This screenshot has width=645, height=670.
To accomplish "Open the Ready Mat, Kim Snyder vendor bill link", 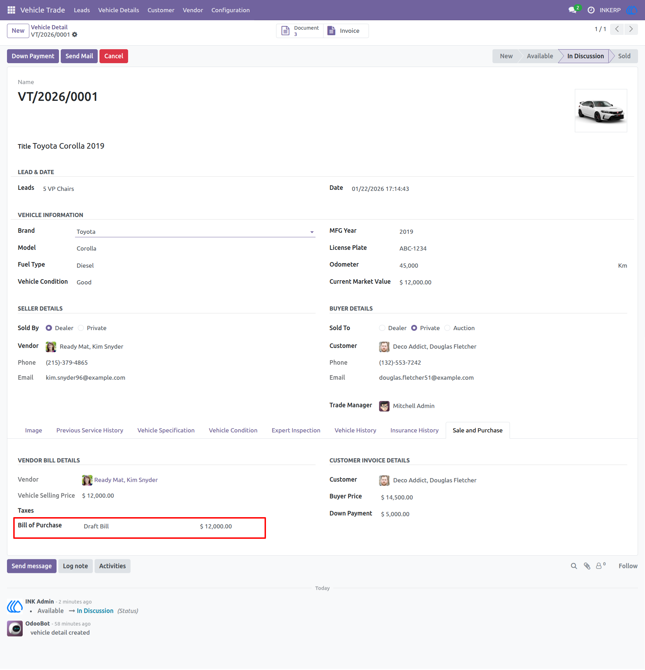I will 126,480.
